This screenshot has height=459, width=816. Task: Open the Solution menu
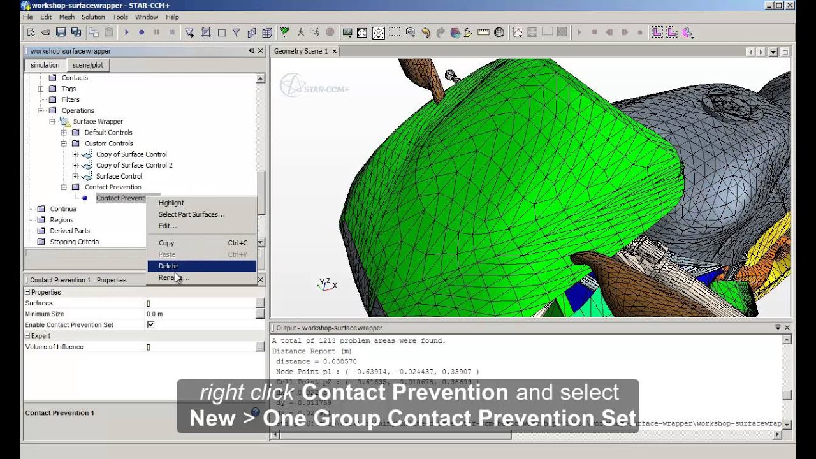point(93,17)
